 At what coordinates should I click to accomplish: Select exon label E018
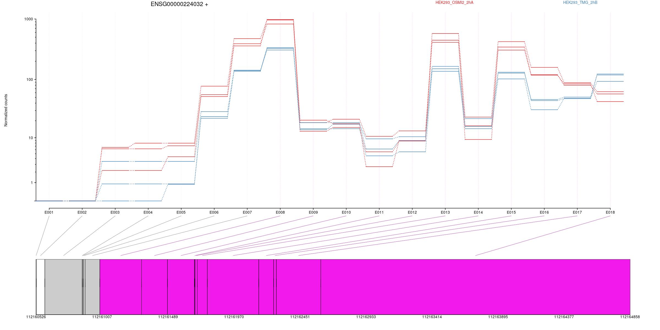610,212
